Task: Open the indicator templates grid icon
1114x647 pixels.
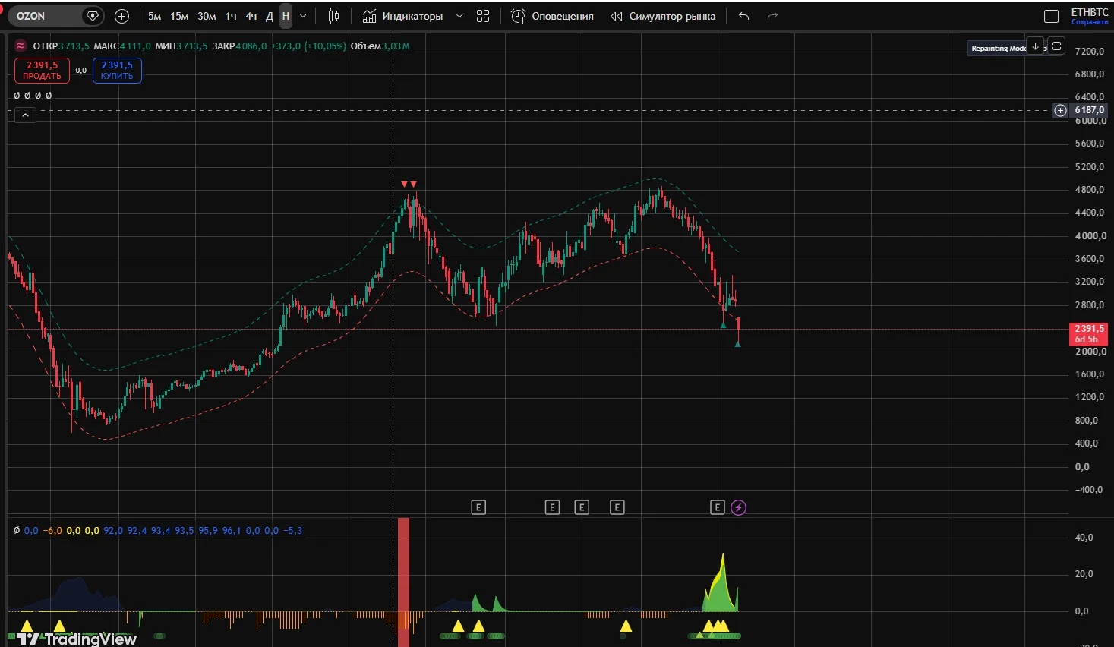Action: coord(483,16)
